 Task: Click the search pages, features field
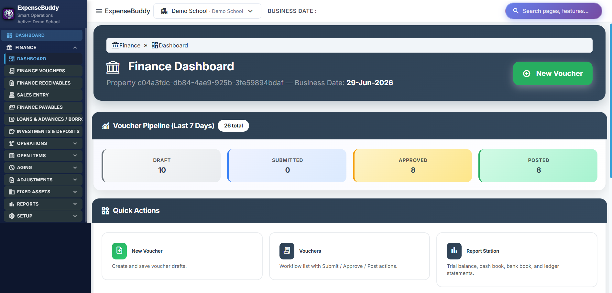click(x=553, y=11)
